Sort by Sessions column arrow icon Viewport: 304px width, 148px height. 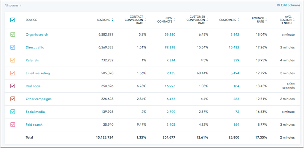pos(113,20)
